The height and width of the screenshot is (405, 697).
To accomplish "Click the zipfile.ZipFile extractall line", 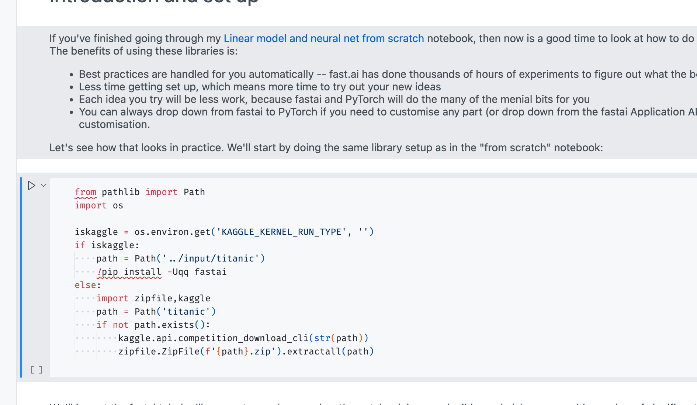I will point(246,351).
